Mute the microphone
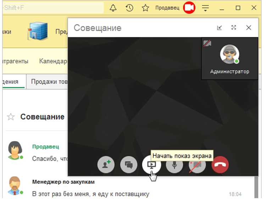Viewport: 266px width, 199px height. 174,165
